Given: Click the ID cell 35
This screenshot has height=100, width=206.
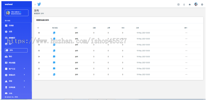Looking at the screenshot, I should click(39, 51).
